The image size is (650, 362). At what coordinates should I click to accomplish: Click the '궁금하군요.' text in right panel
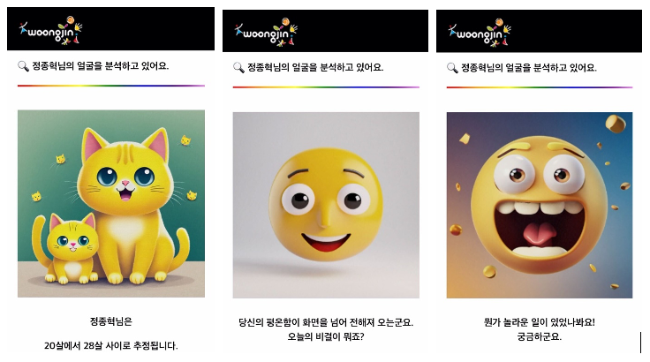[x=540, y=336]
